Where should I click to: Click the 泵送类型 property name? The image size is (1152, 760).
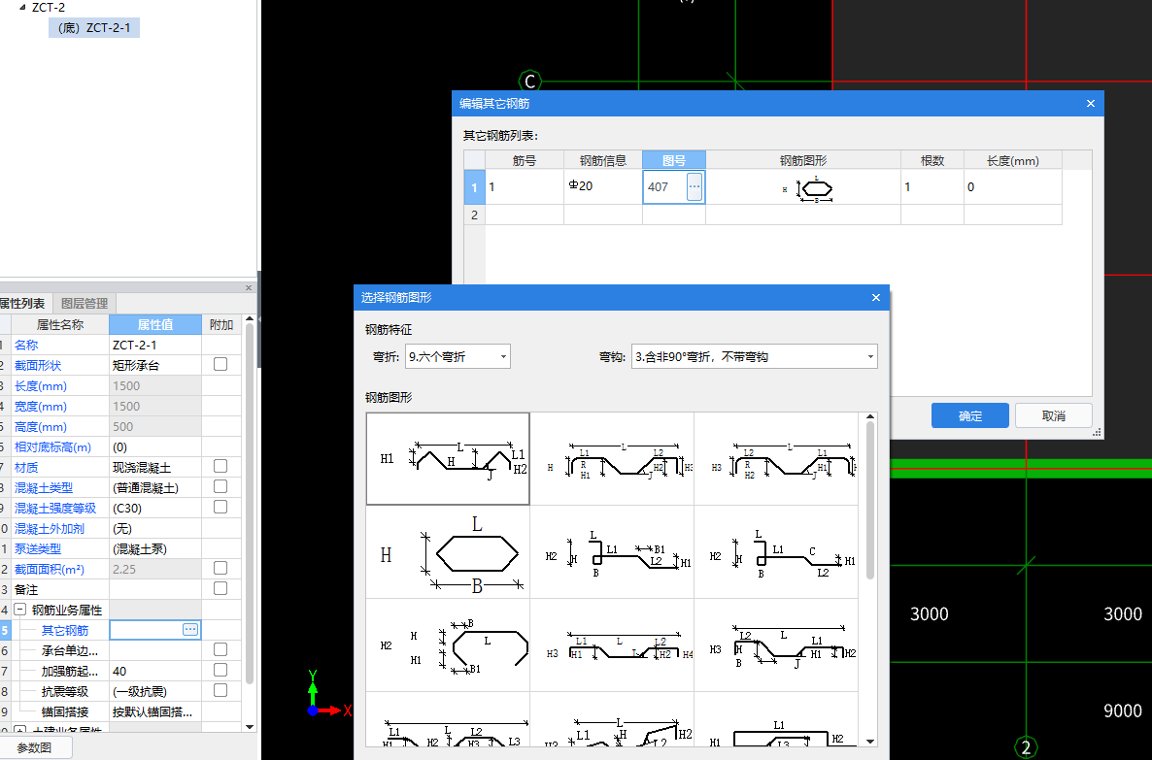[x=38, y=548]
